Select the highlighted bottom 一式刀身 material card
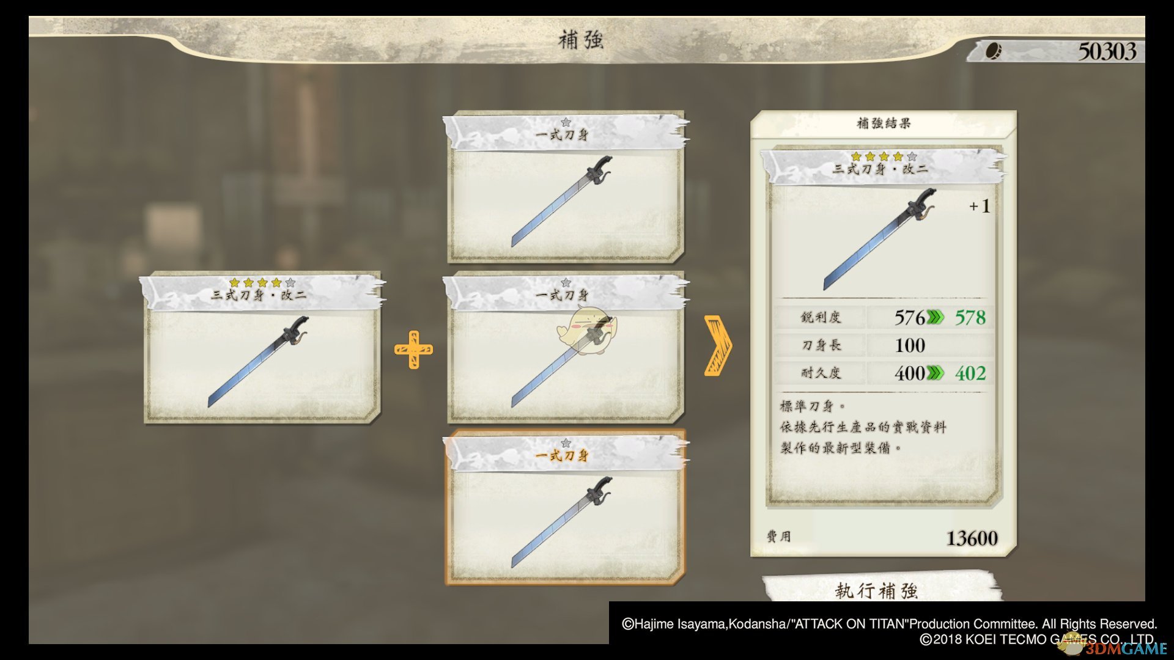The width and height of the screenshot is (1174, 660). click(x=566, y=508)
